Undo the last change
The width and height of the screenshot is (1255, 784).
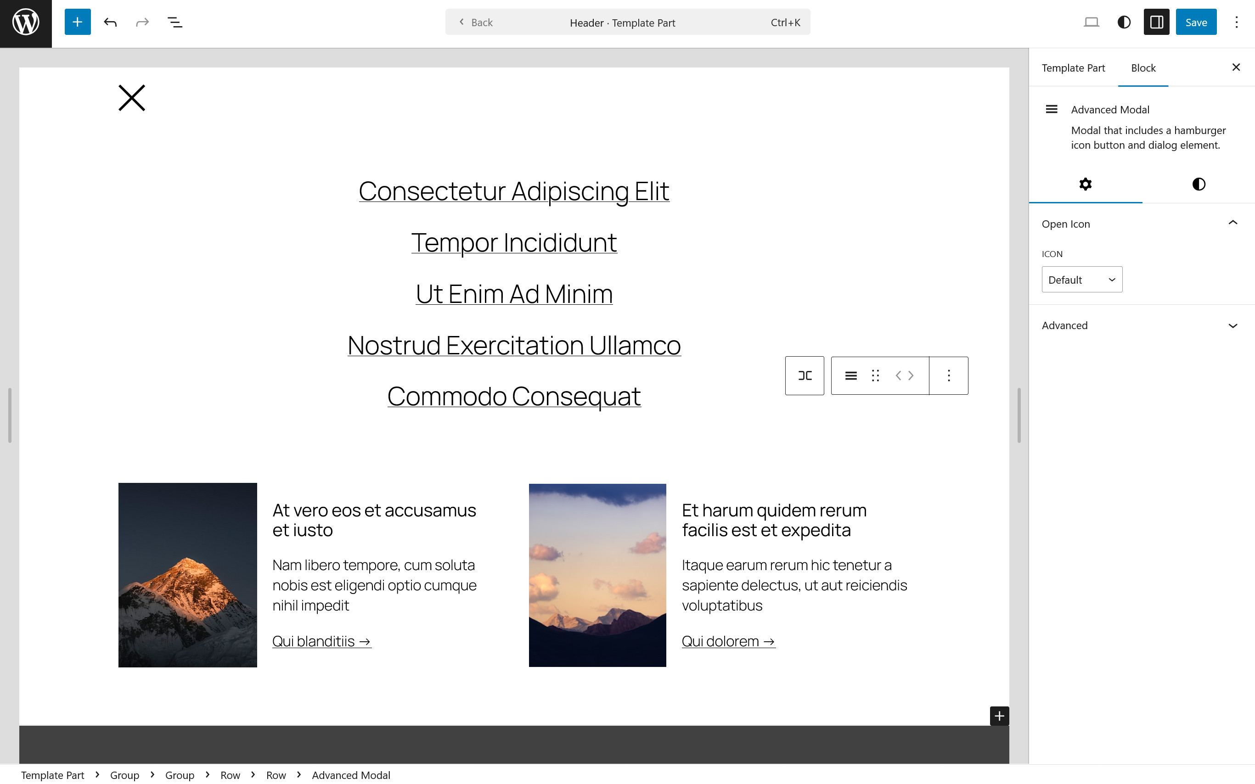click(x=110, y=22)
